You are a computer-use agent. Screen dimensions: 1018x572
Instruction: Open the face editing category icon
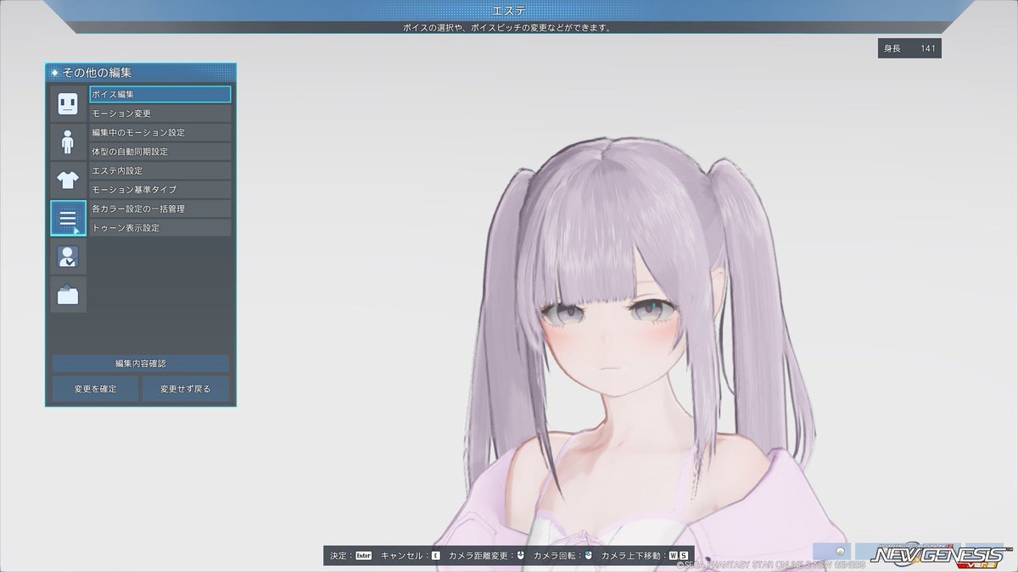pos(68,103)
